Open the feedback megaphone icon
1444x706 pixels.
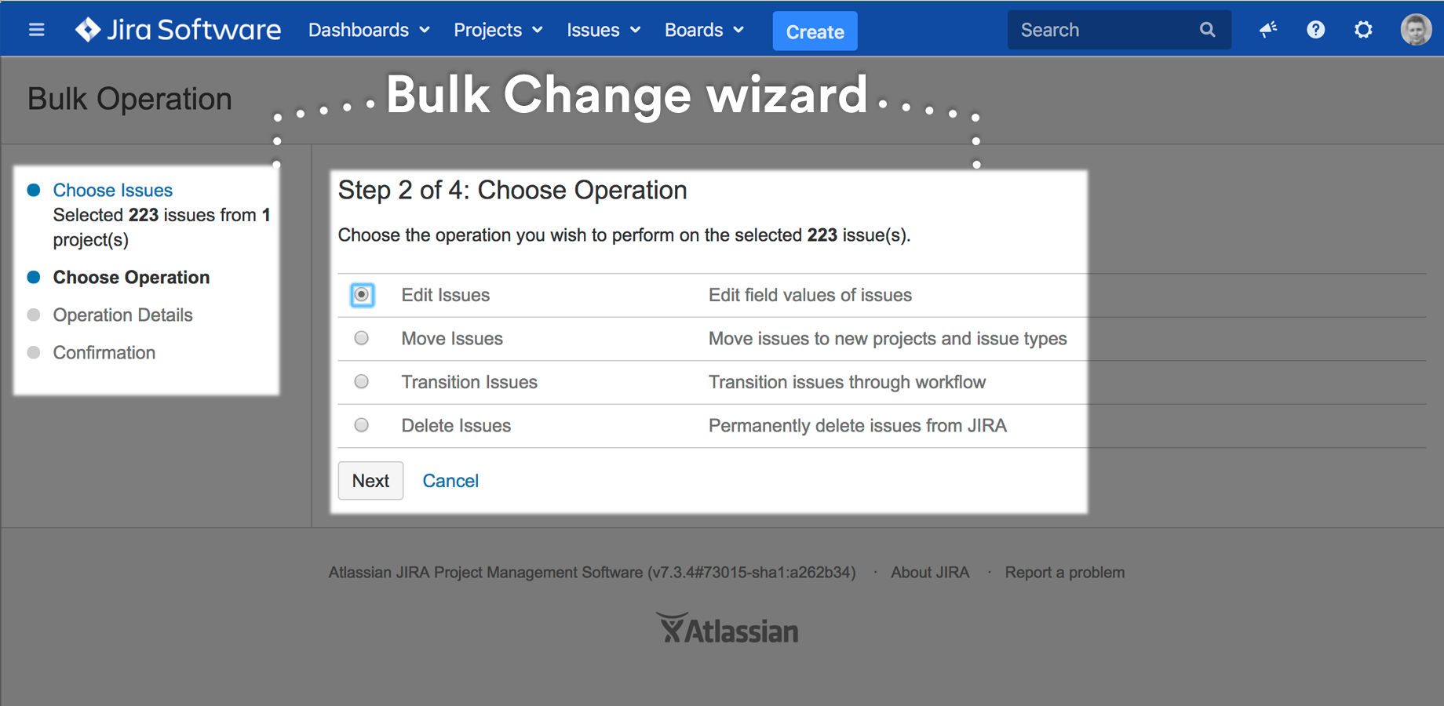(1267, 30)
